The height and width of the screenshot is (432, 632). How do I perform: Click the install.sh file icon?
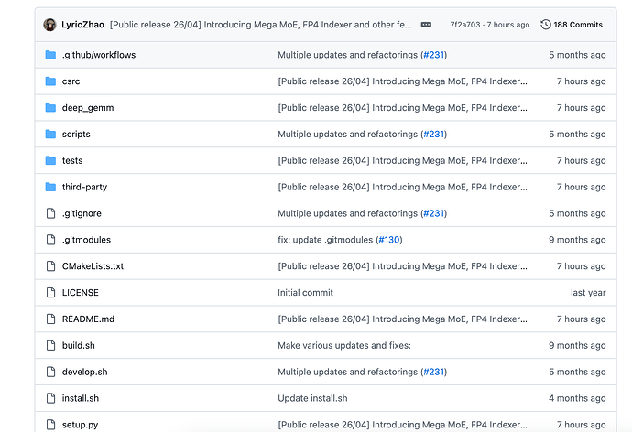(50, 398)
